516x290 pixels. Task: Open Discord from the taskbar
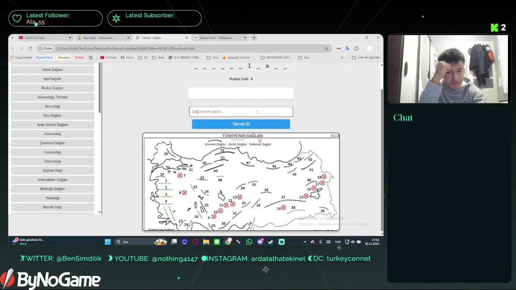(260, 242)
